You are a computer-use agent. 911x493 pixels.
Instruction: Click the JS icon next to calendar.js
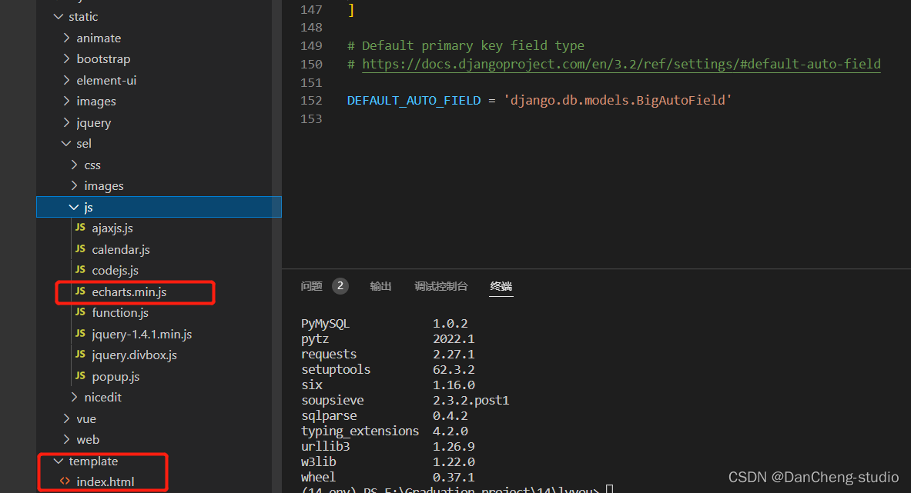pos(80,250)
